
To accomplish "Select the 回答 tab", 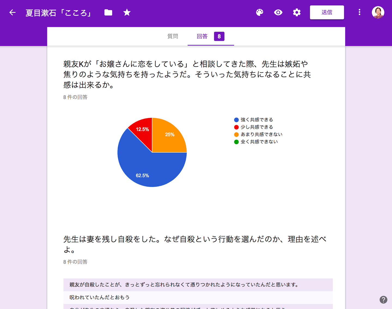I will 202,36.
